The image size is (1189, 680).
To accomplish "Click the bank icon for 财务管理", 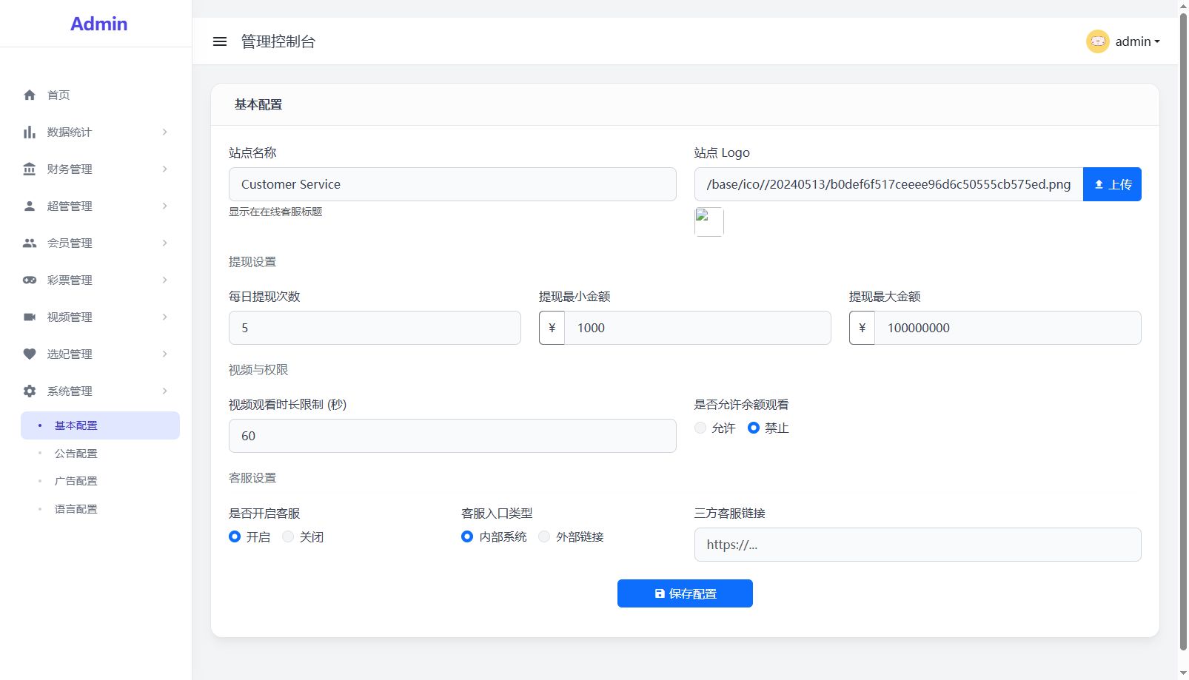I will pos(30,169).
